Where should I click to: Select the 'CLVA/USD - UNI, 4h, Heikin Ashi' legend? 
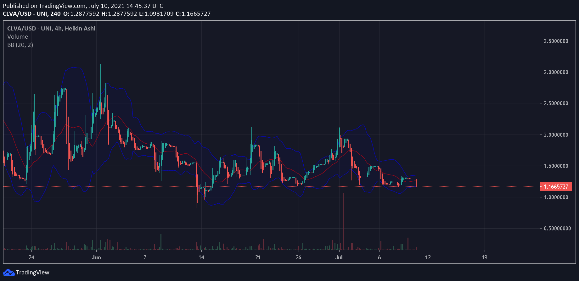(x=51, y=29)
